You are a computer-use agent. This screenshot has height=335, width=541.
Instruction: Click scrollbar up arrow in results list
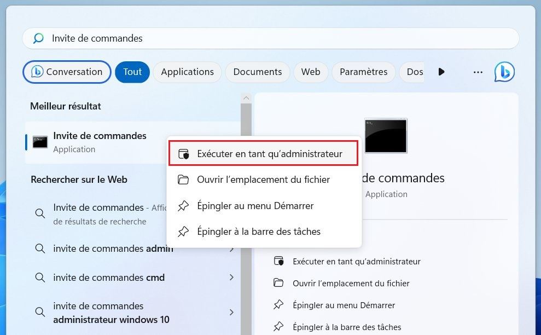pos(246,98)
